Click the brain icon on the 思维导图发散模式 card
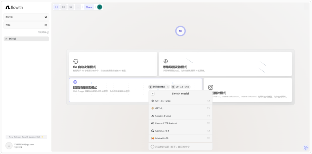Screen dimensions: 312x154 pos(166,61)
